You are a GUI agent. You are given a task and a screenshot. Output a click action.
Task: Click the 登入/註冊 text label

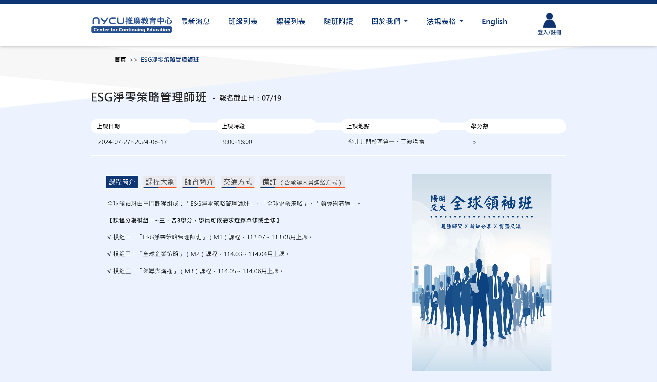pyautogui.click(x=549, y=32)
